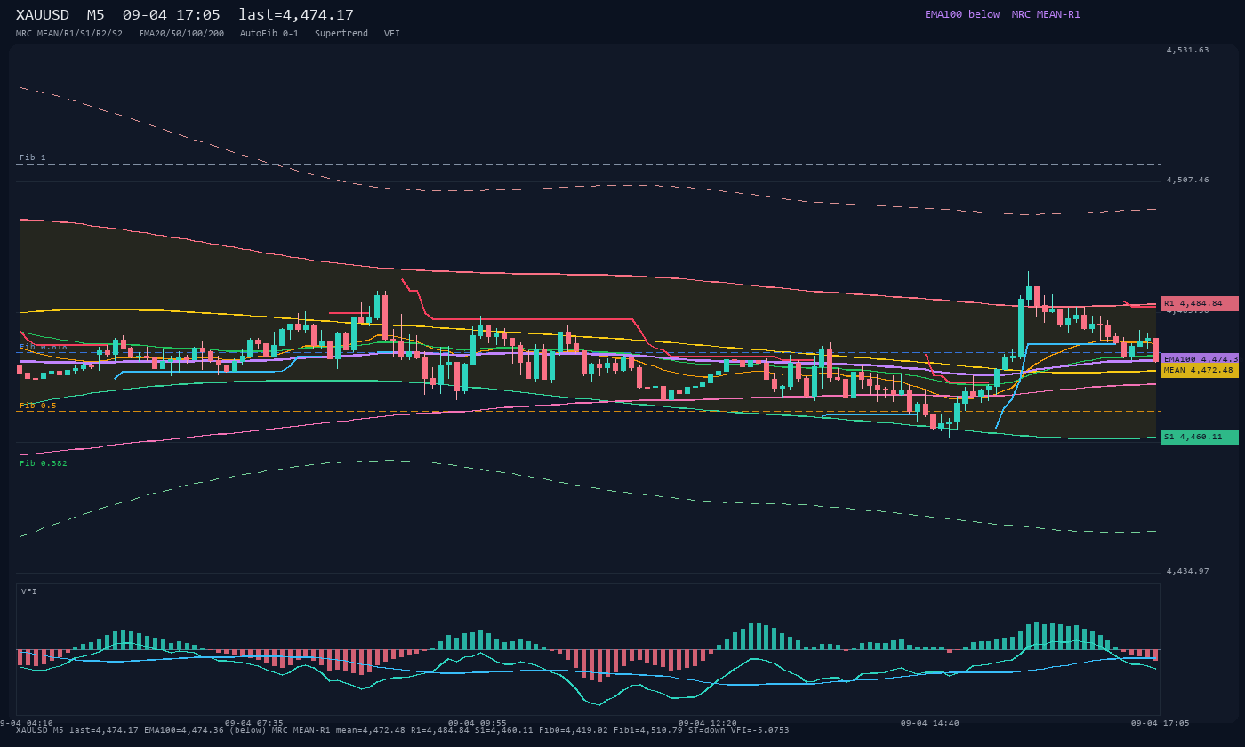Image resolution: width=1245 pixels, height=747 pixels.
Task: Click the 09-04 07:35 time axis label
Action: click(254, 723)
